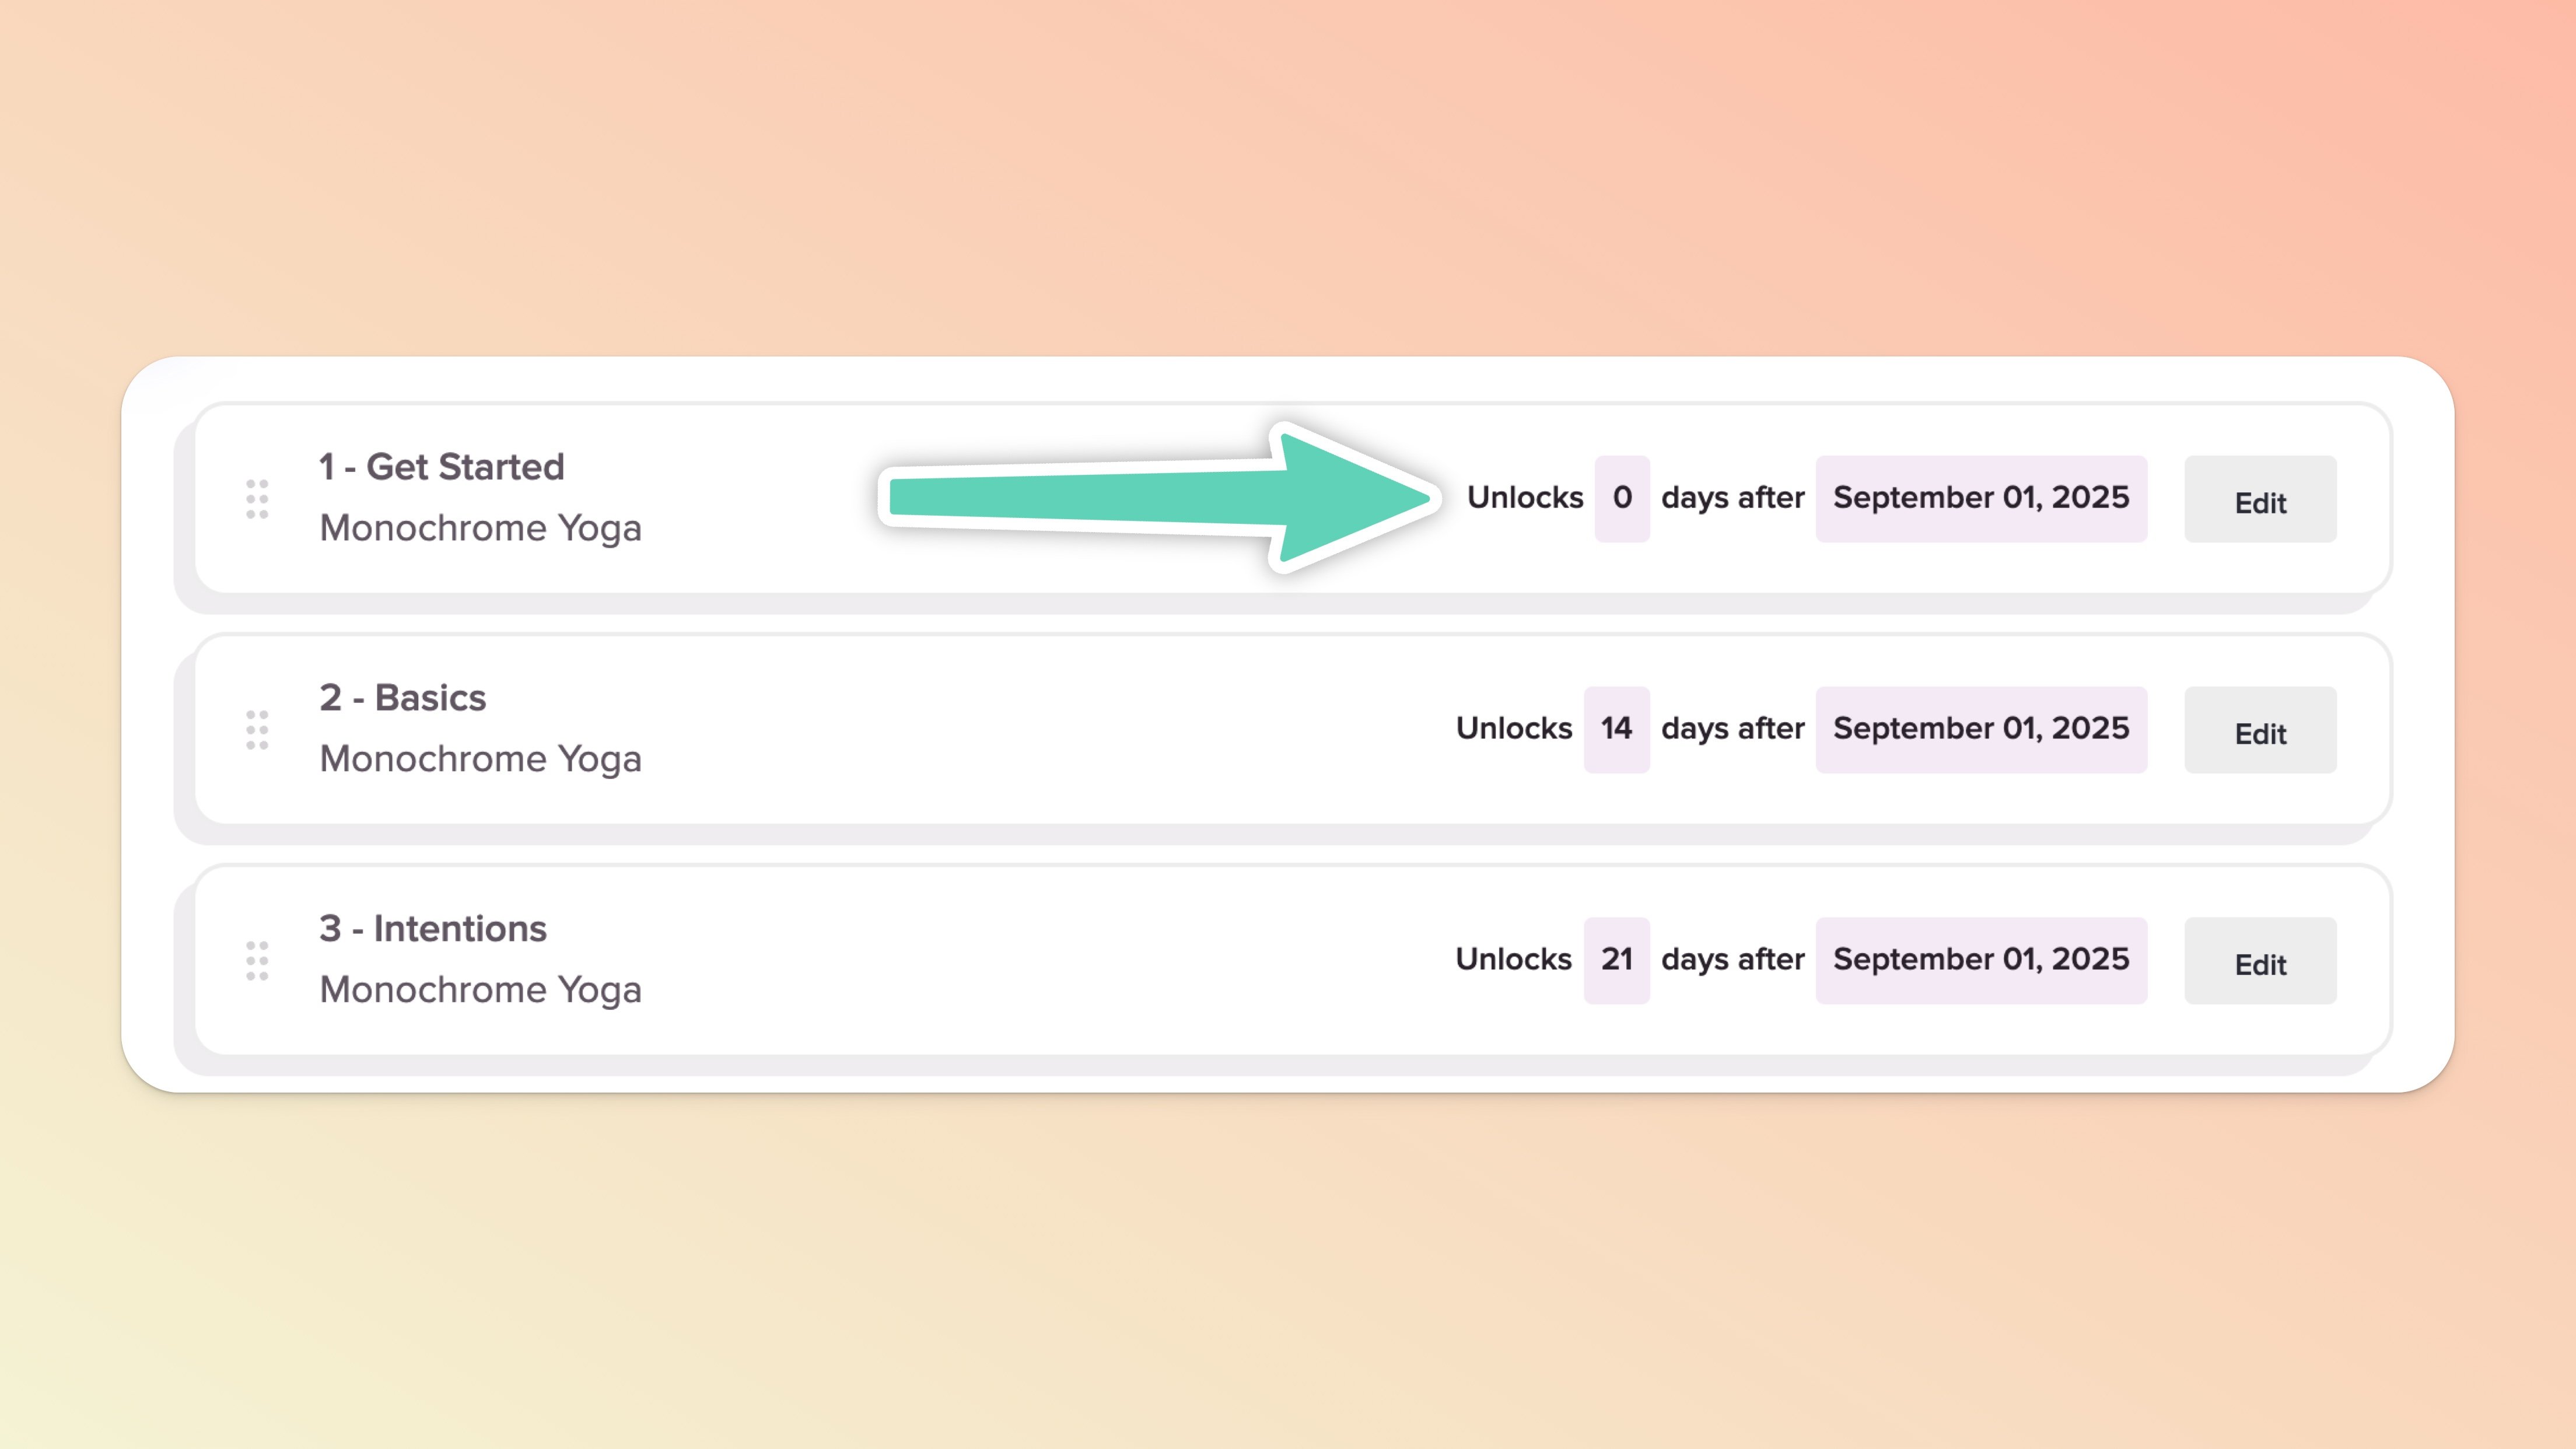Edit the 3 - Intentions module
Screen dimensions: 2576x1449
click(2259, 962)
